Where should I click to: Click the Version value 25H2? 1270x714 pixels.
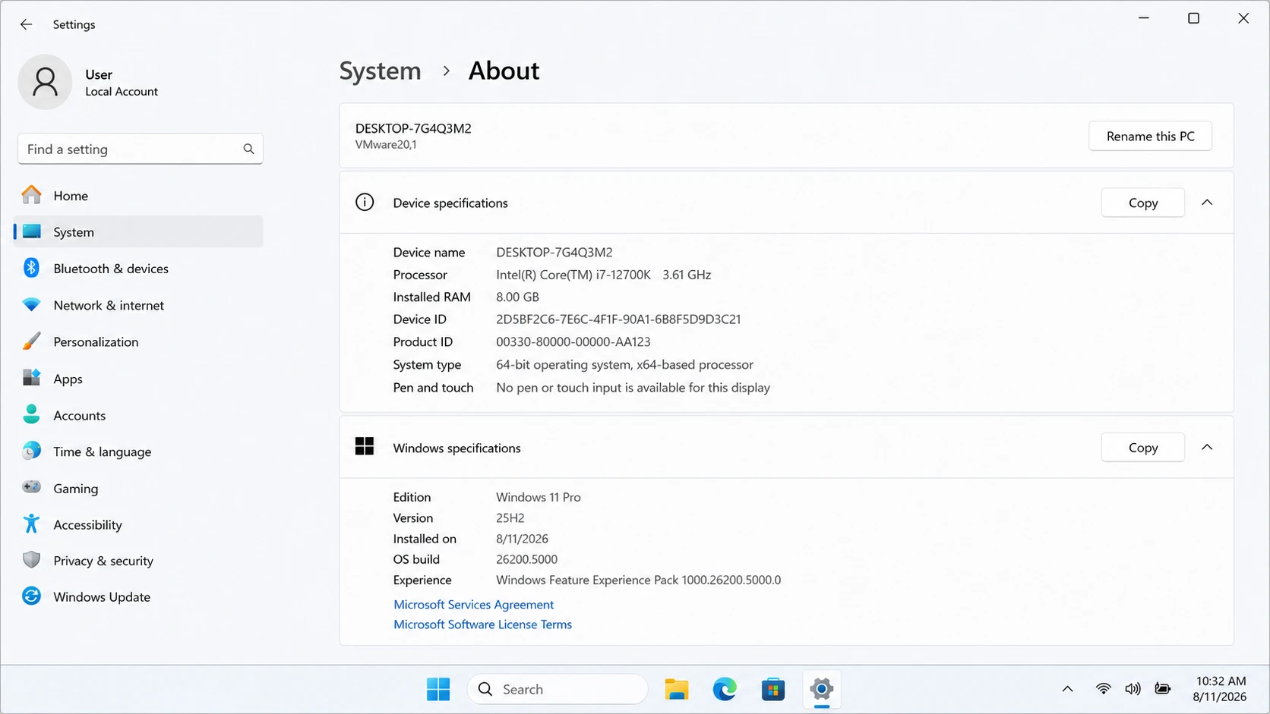(x=510, y=517)
